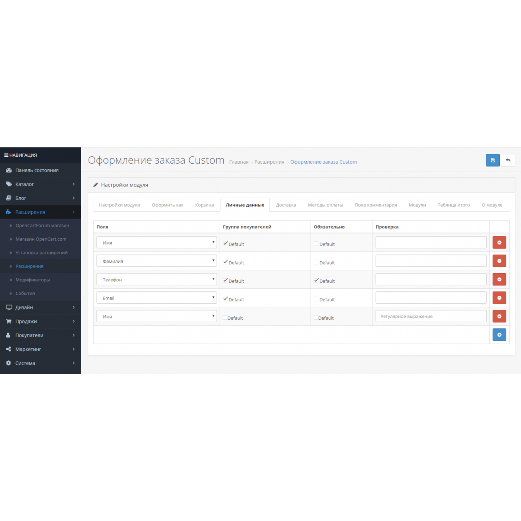Click the blue save floppy-disk icon
This screenshot has height=521, width=521.
point(492,160)
